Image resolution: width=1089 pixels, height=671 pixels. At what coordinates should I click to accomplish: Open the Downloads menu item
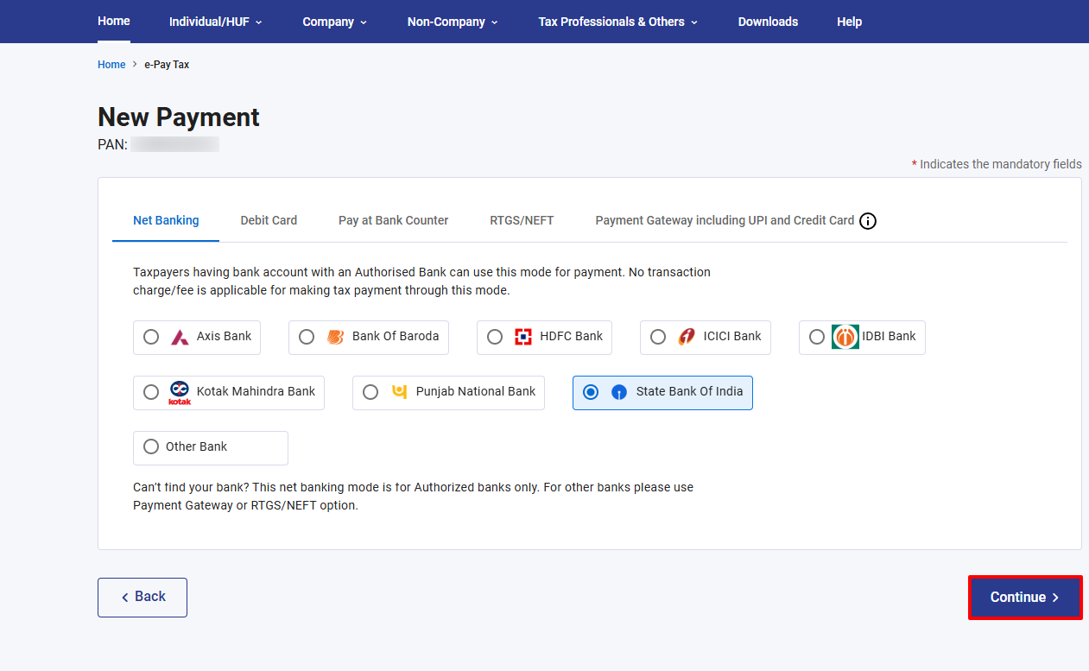point(768,22)
